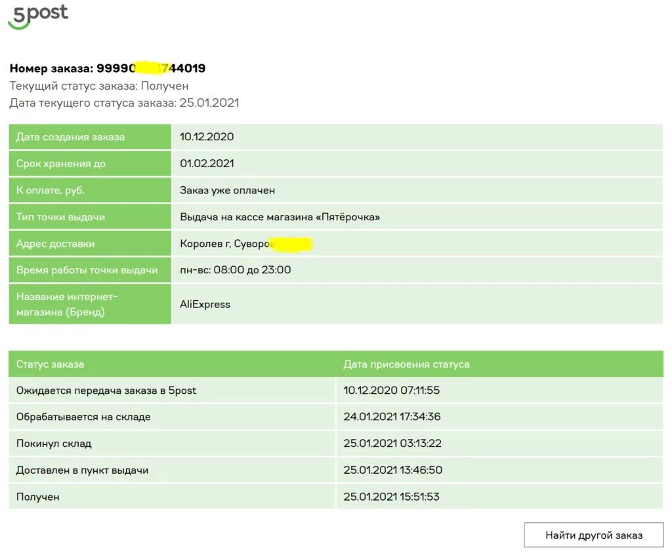Select the timestamp 25.01.2021 13:46:50
The width and height of the screenshot is (672, 557).
(392, 470)
